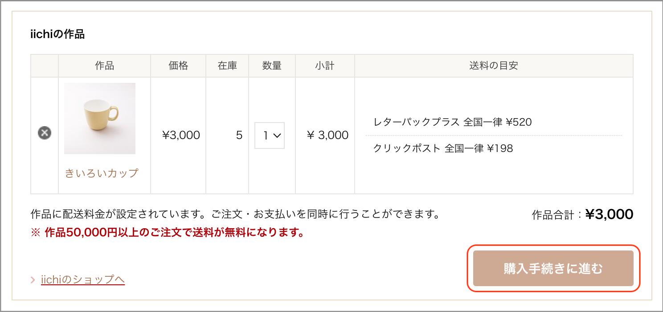663x312 pixels.
Task: Open the quantity dropdown showing 1
Action: click(x=270, y=135)
